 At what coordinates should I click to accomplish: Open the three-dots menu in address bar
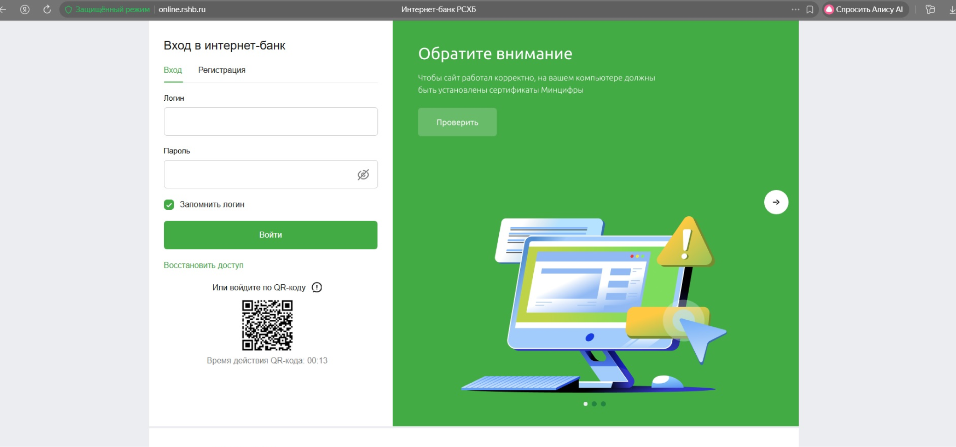coord(796,9)
